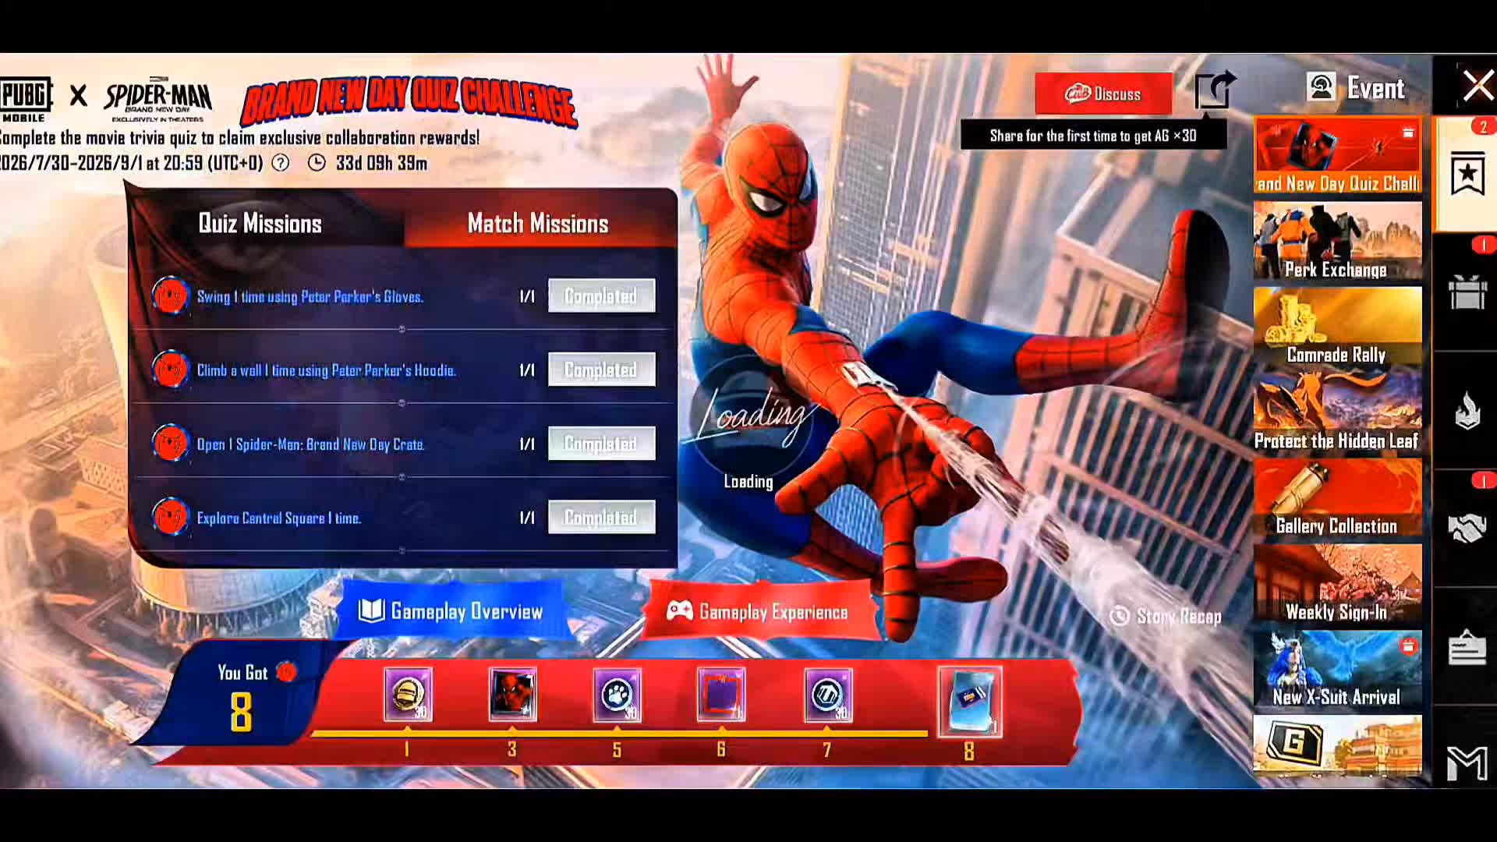Viewport: 1497px width, 842px height.
Task: Select the final reward at milestone 8
Action: 970,701
